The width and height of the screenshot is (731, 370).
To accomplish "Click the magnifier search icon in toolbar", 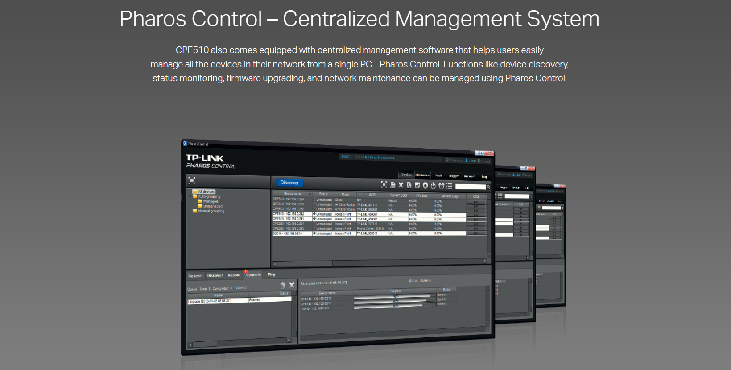I will pos(488,187).
